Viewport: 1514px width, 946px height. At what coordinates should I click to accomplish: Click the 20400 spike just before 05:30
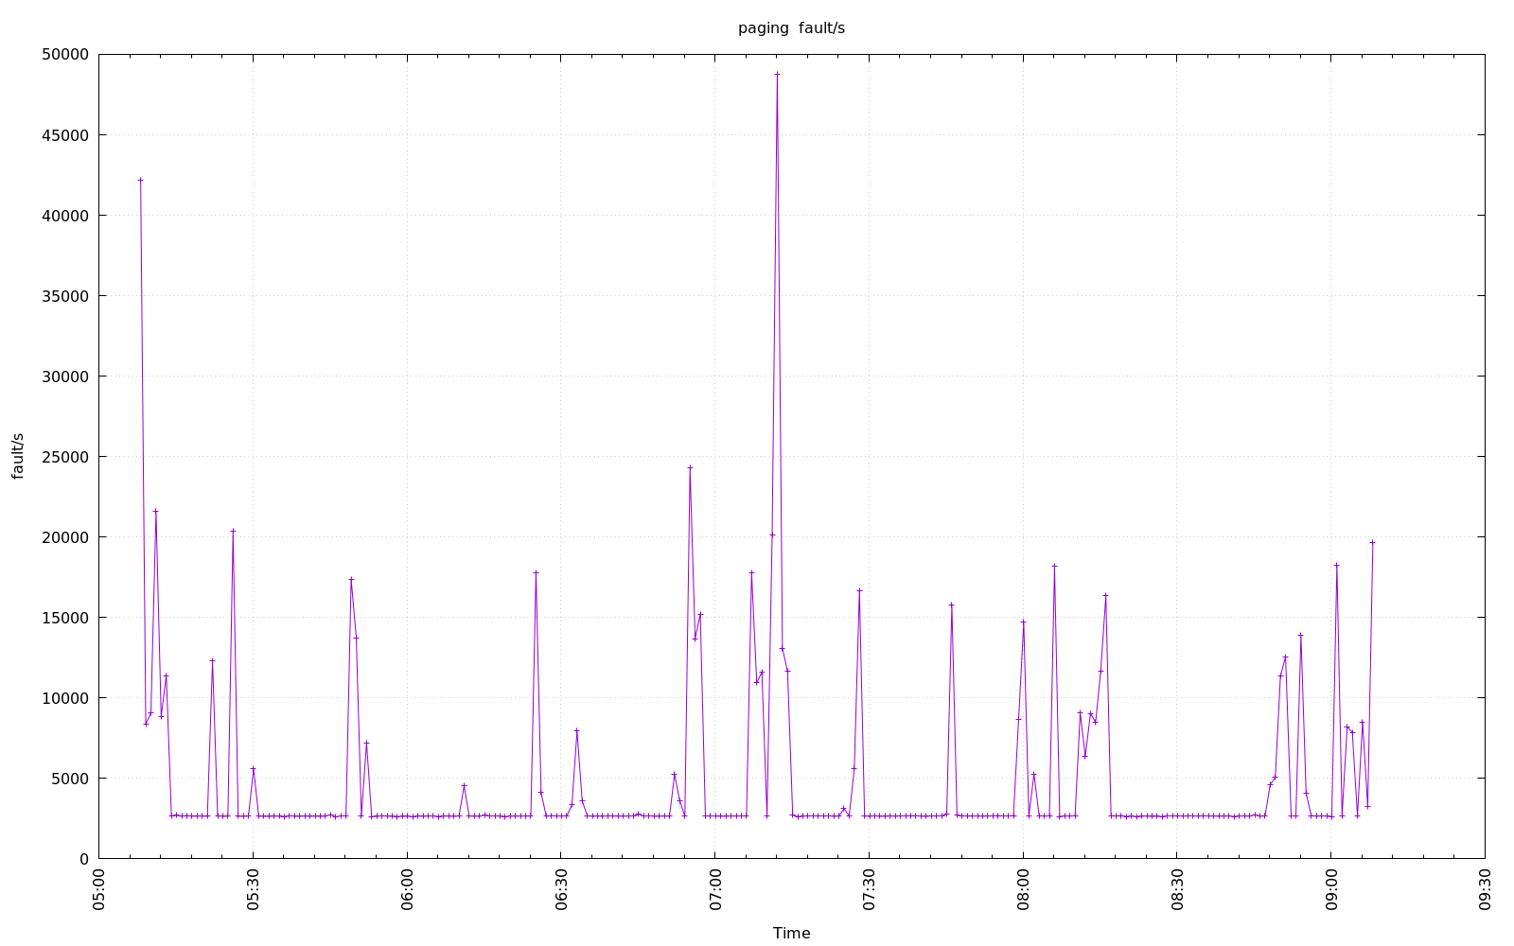click(x=233, y=531)
